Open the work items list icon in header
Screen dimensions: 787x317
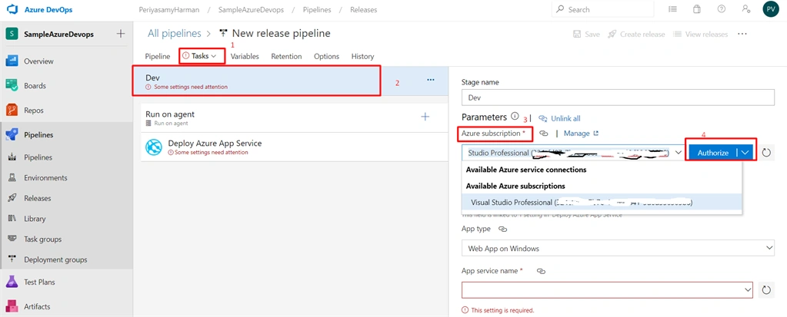pyautogui.click(x=672, y=9)
